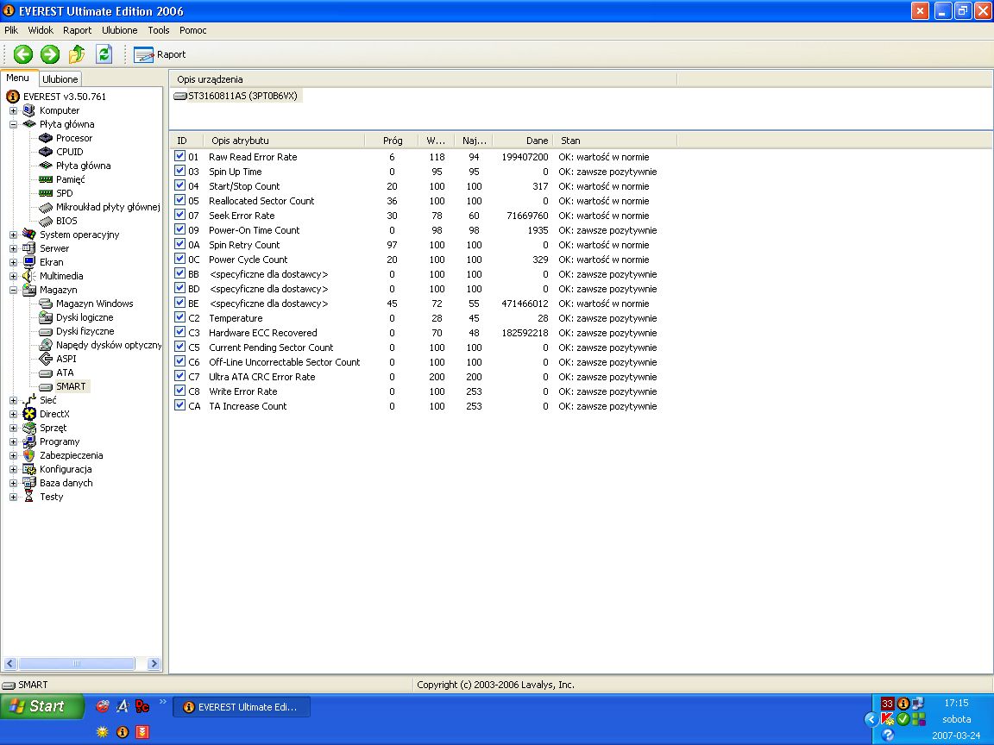Expand the Multimedia tree node

point(13,276)
